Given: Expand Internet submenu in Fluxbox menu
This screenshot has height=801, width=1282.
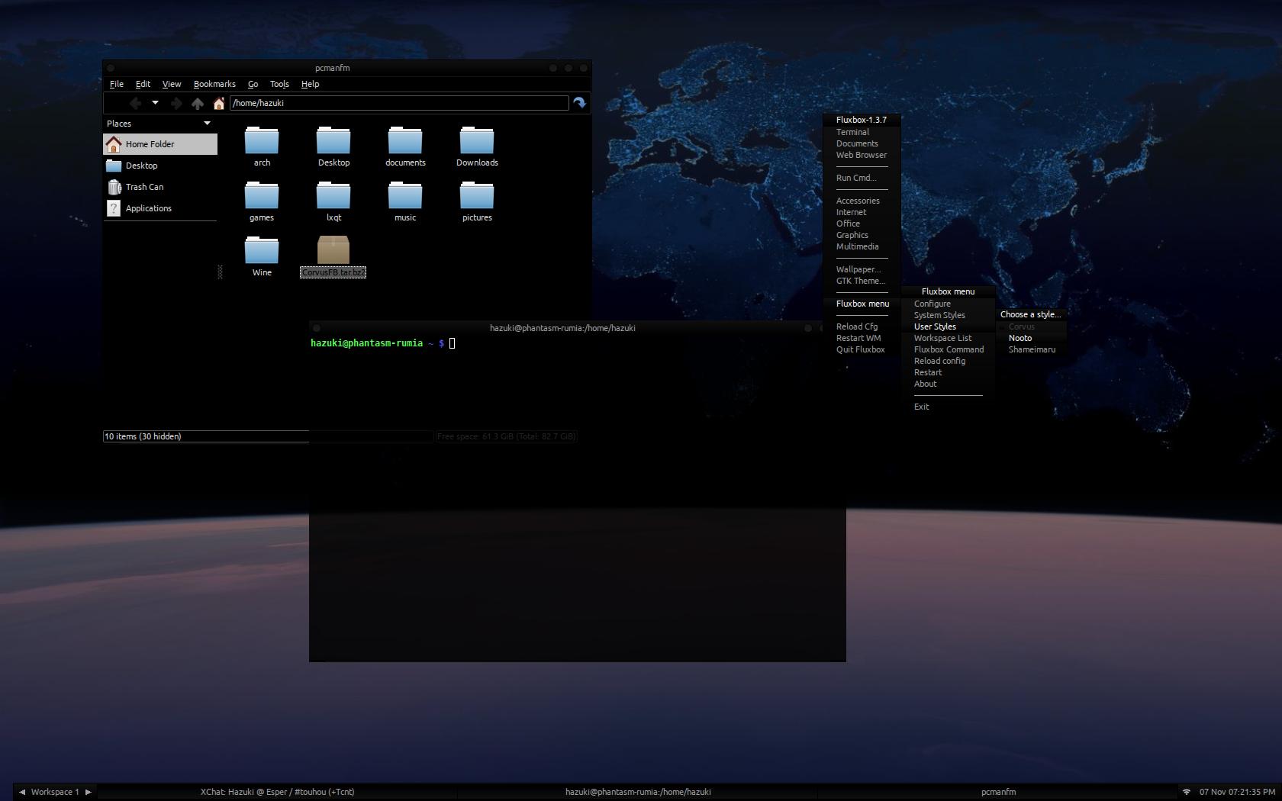Looking at the screenshot, I should (862, 212).
